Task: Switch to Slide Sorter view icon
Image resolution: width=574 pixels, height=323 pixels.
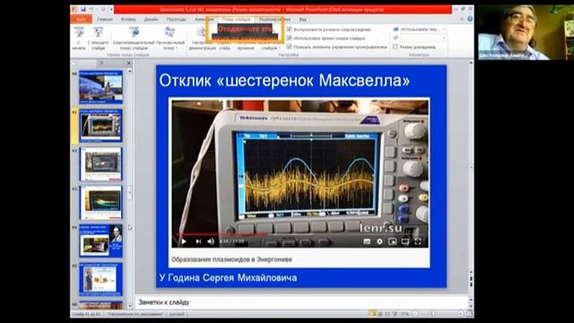Action: 380,314
